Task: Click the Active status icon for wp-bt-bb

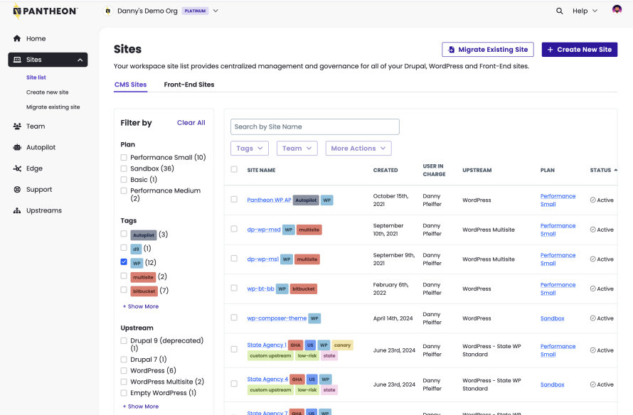Action: coord(592,289)
